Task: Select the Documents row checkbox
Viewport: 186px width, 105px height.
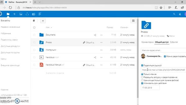Action: [34, 35]
